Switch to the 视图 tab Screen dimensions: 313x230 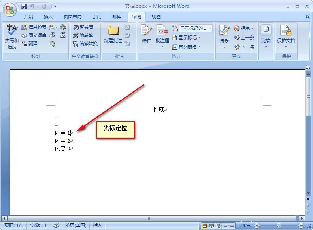[156, 17]
